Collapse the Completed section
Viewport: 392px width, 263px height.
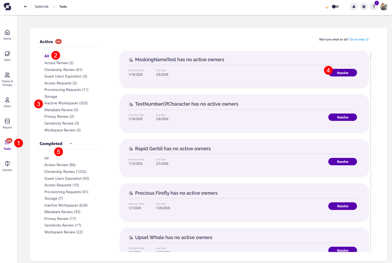pos(71,143)
